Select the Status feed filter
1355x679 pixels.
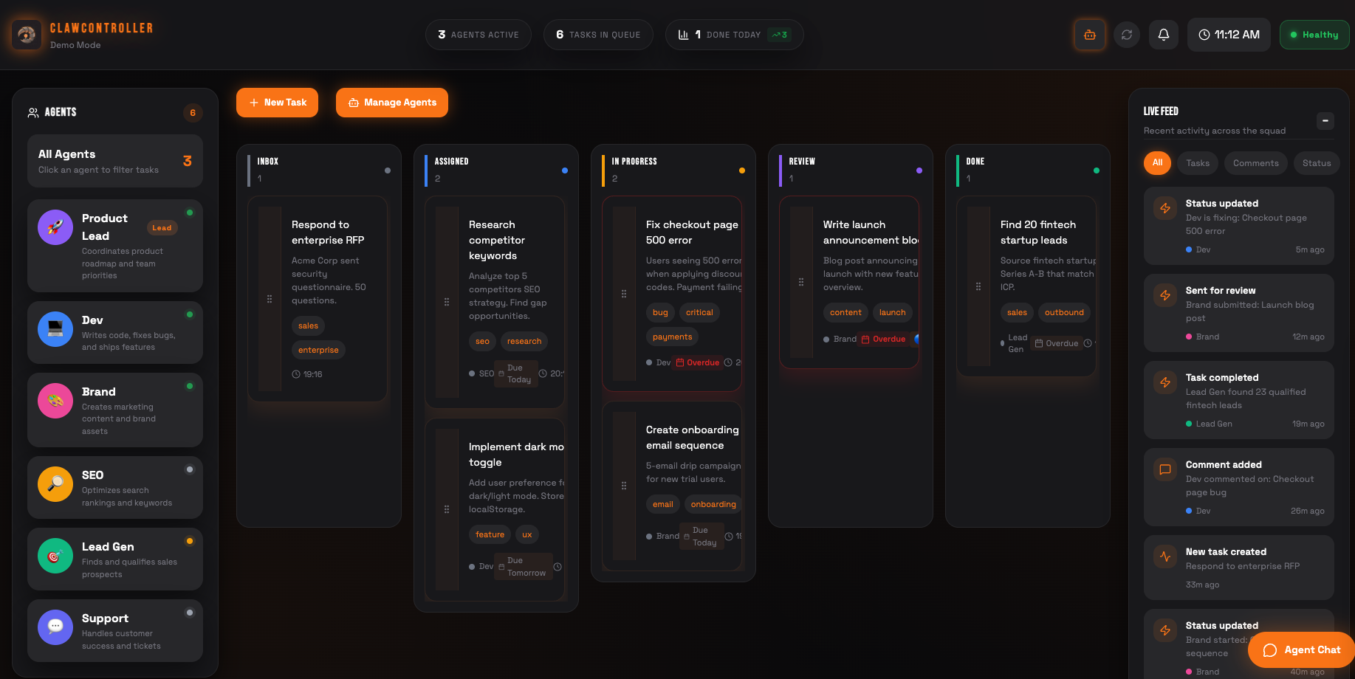pyautogui.click(x=1317, y=163)
